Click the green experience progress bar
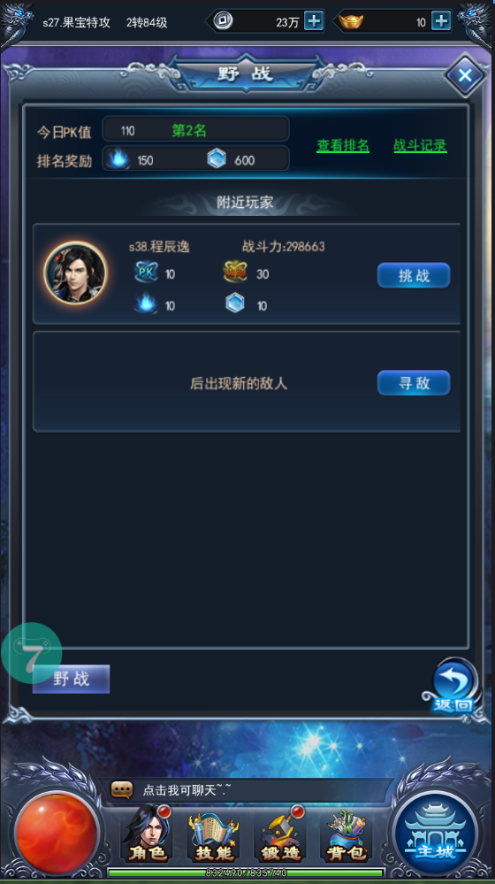 coord(246,872)
